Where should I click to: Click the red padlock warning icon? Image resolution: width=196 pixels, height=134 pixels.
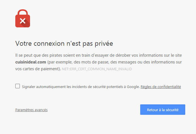click(23, 18)
